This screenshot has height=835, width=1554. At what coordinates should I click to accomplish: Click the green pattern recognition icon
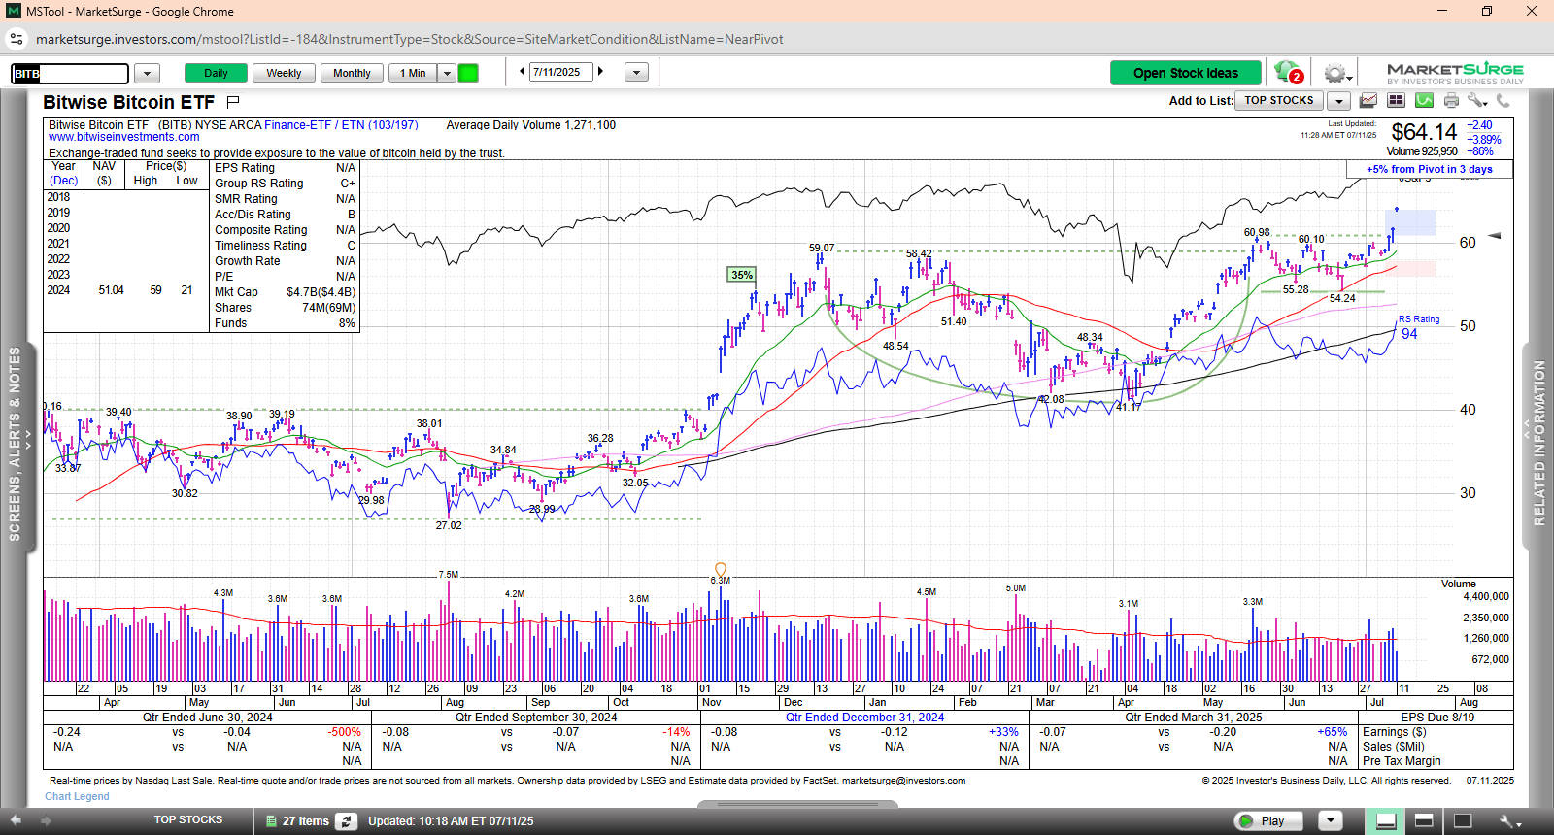pos(1425,100)
